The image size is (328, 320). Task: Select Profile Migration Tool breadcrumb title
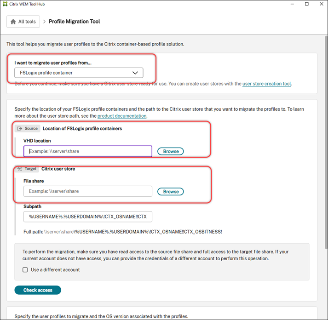point(74,22)
